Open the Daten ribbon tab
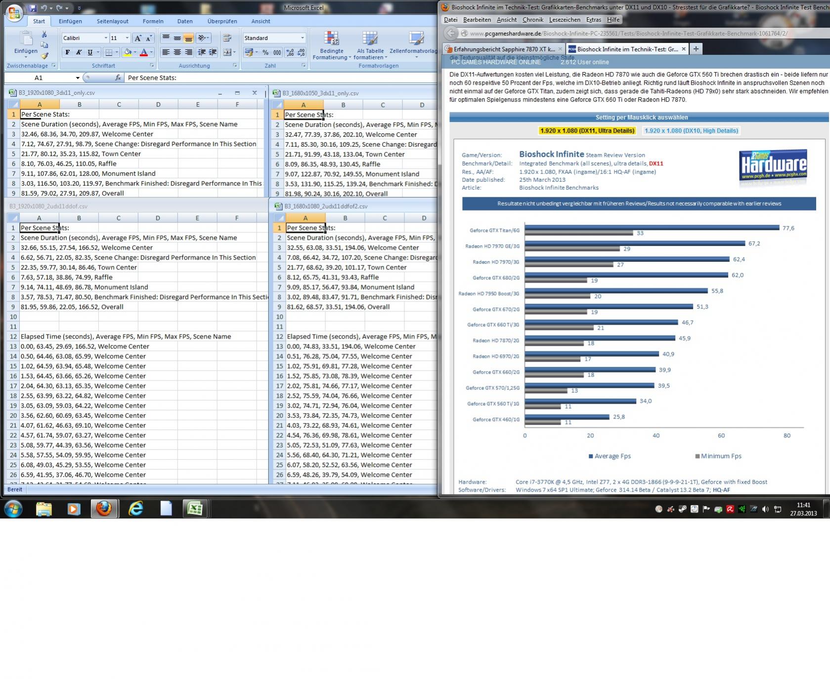830x679 pixels. [185, 21]
